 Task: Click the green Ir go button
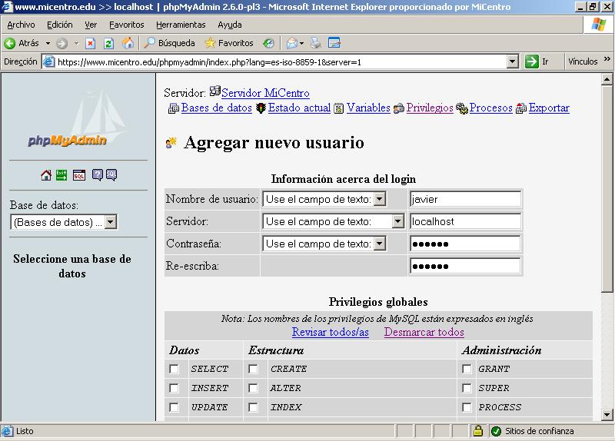click(x=532, y=61)
